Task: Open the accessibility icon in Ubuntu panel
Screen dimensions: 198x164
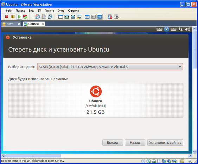Action: pos(166,29)
